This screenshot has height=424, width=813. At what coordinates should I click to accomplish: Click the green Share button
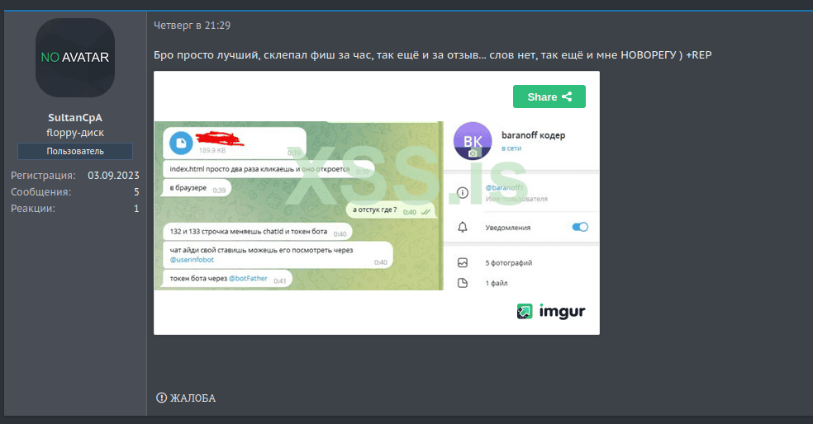549,97
